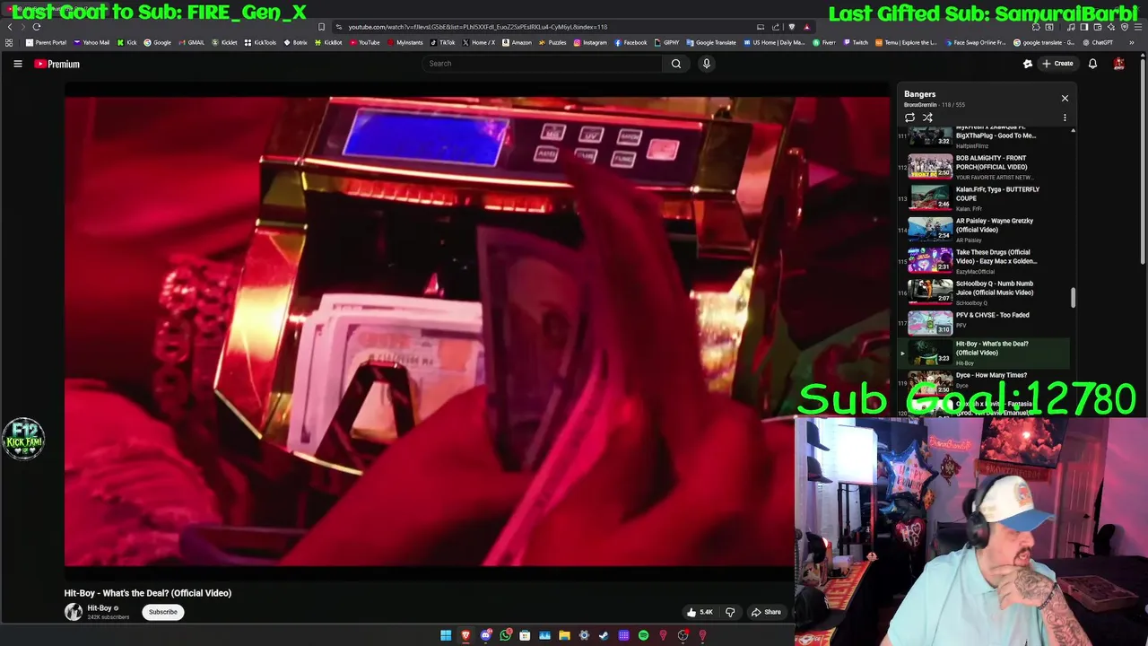Play BOB ALMIGHTY - FRONT PORCH from playlist
Viewport: 1148px width, 646px height.
pos(984,167)
